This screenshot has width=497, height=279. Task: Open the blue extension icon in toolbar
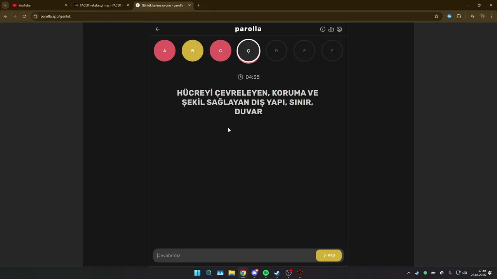coord(449,16)
